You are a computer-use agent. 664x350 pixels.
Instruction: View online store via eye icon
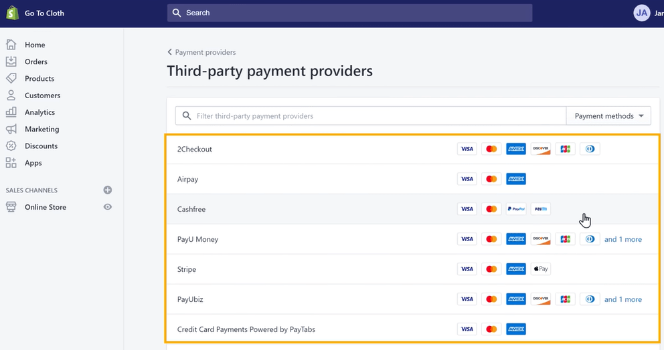[x=108, y=206]
